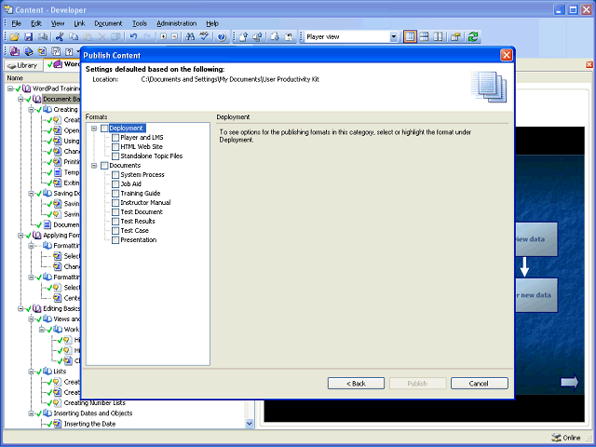Click the Undo arrow icon
Viewport: 596px width, 447px height.
pyautogui.click(x=133, y=37)
